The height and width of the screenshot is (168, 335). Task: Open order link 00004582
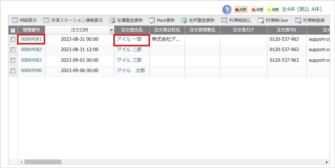click(x=31, y=50)
